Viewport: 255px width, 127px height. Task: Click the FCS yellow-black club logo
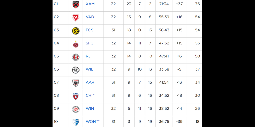click(76, 31)
